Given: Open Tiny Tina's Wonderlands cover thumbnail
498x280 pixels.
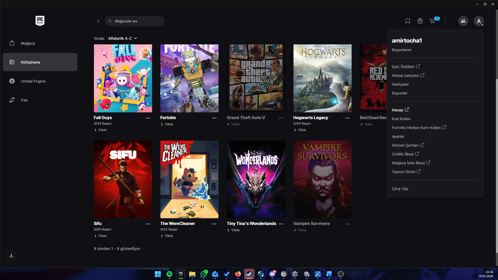Looking at the screenshot, I should point(256,180).
